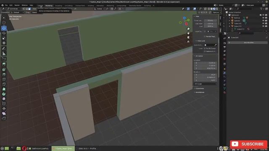Viewport: 269px width, 151px height.
Task: Click the pan hand viewport gizmo
Action: click(x=188, y=33)
